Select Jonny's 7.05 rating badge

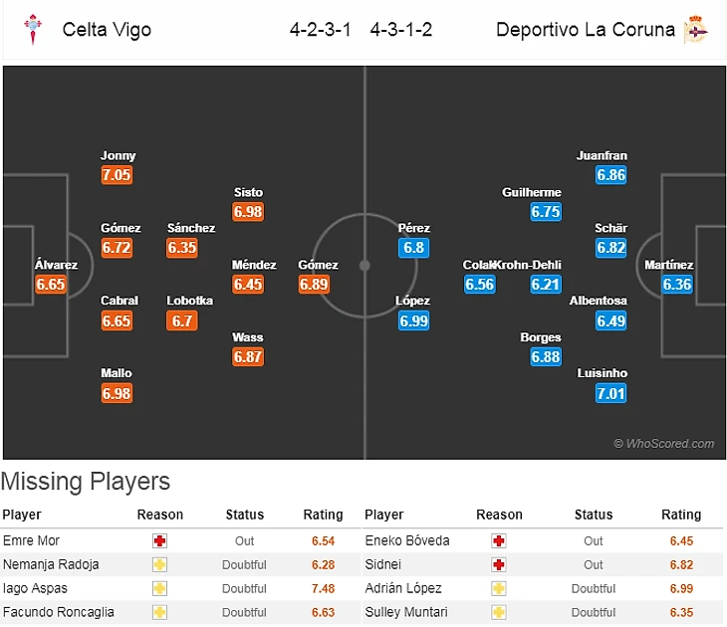coord(117,175)
